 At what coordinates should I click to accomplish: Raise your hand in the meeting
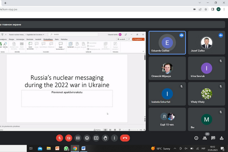pyautogui.click(x=105, y=138)
